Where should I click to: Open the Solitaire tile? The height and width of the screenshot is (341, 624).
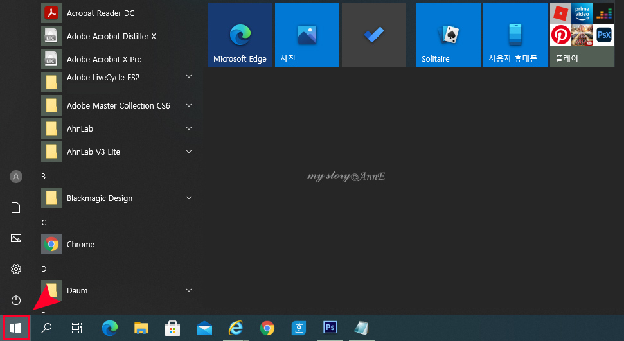point(449,35)
